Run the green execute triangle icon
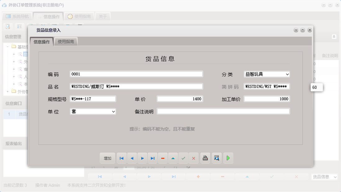Image resolution: width=341 pixels, height=192 pixels. [x=228, y=158]
